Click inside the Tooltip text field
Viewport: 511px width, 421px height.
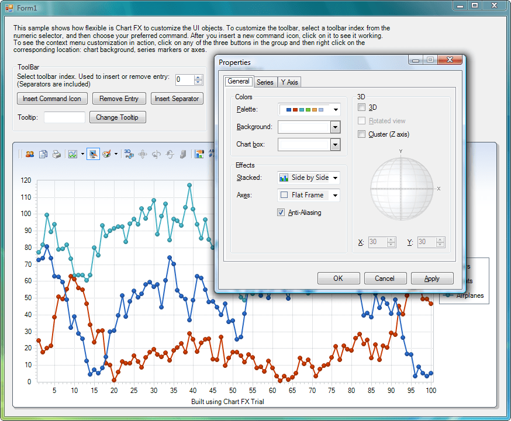[64, 117]
